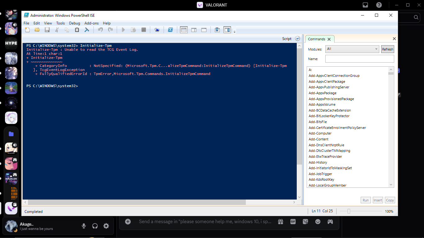Image resolution: width=424 pixels, height=238 pixels.
Task: Click the New Remote PowerShell Tab icon
Action: [x=157, y=30]
